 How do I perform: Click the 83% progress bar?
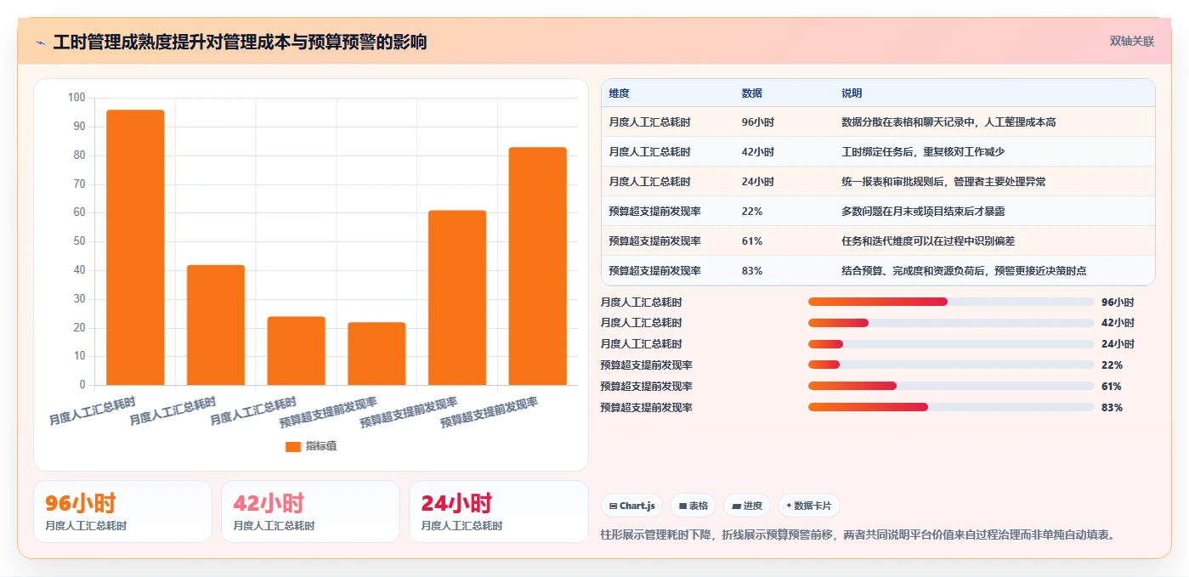click(951, 407)
